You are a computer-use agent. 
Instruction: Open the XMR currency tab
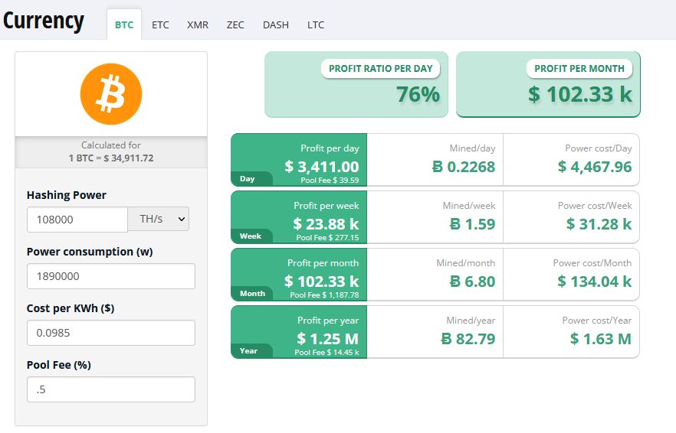pos(198,24)
